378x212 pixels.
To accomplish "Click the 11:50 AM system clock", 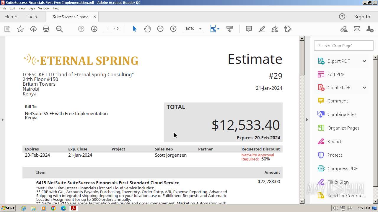I will coord(363,208).
